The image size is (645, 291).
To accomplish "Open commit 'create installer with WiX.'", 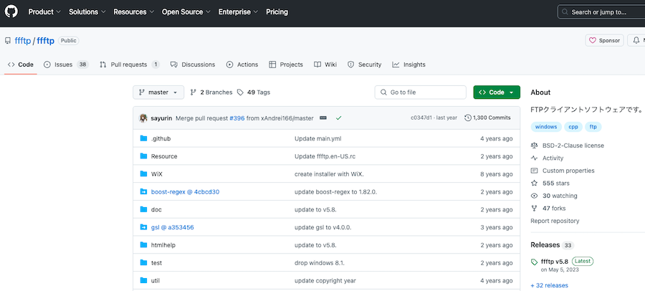I will click(329, 174).
